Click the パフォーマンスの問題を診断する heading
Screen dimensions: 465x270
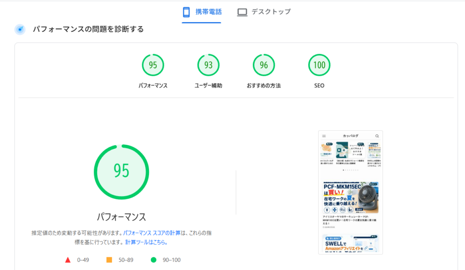point(88,29)
